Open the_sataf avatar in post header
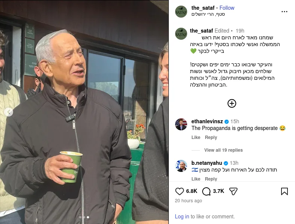The height and width of the screenshot is (224, 295). pyautogui.click(x=181, y=12)
